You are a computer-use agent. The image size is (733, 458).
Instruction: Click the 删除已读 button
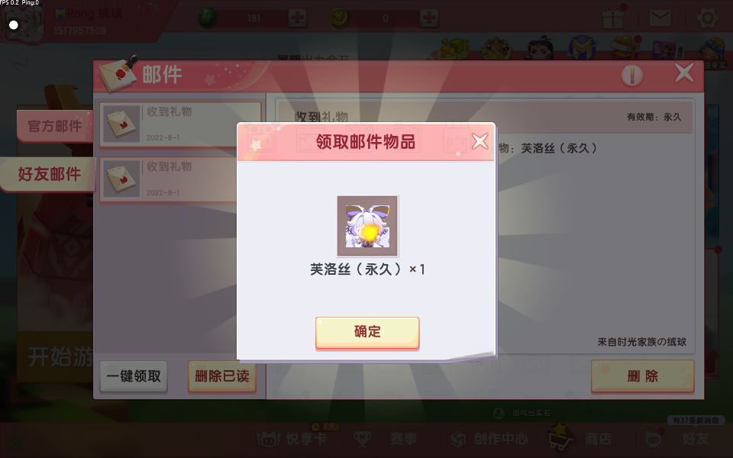[222, 376]
